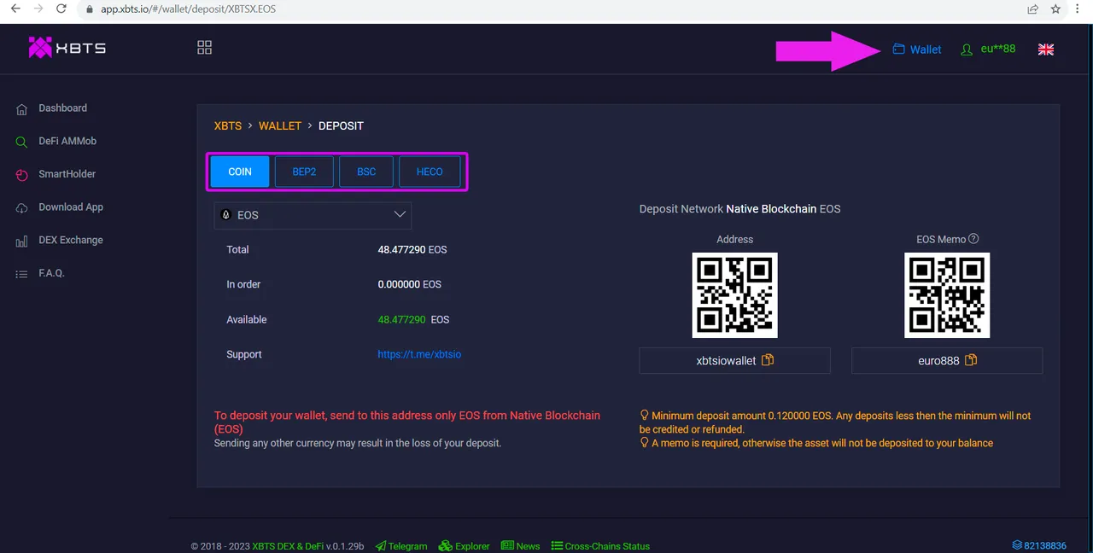Open Download App in the sidebar

click(x=71, y=207)
